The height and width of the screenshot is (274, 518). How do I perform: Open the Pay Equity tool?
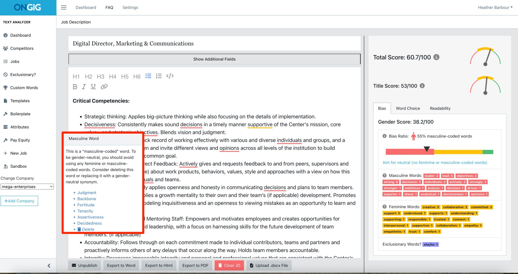[x=20, y=140]
